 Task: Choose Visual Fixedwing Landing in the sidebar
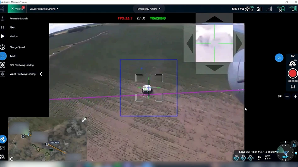[x=22, y=74]
